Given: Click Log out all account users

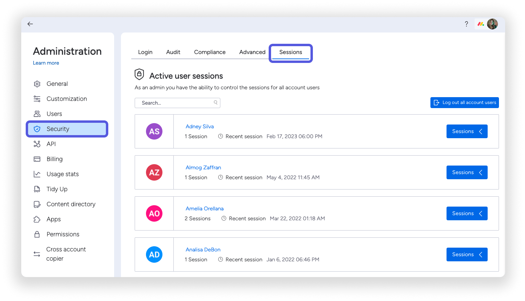Looking at the screenshot, I should pos(464,102).
